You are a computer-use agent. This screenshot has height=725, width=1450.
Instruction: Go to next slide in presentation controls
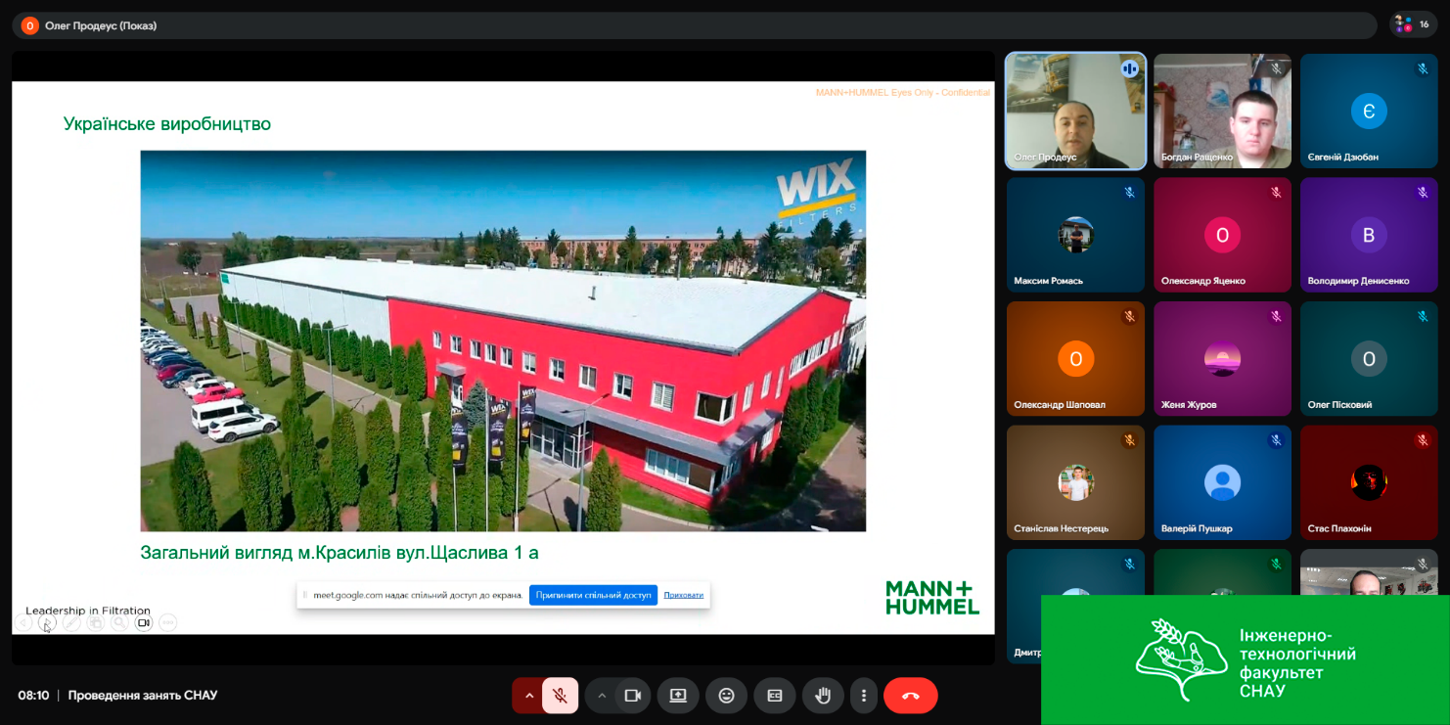coord(47,622)
